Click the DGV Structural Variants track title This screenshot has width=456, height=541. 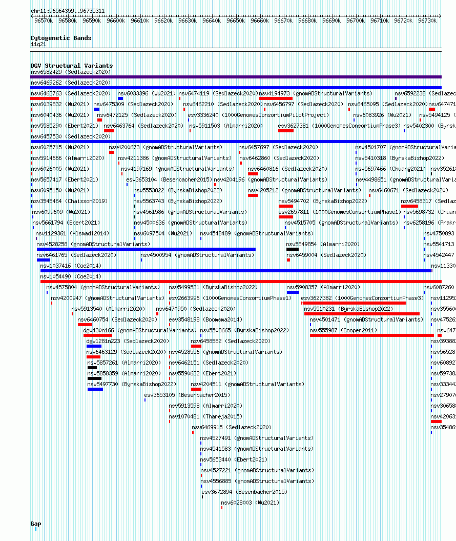(72, 66)
